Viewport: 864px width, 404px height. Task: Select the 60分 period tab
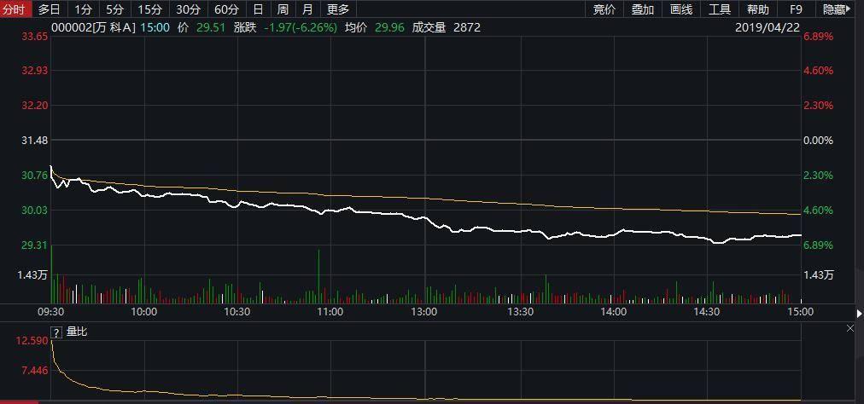[x=226, y=9]
